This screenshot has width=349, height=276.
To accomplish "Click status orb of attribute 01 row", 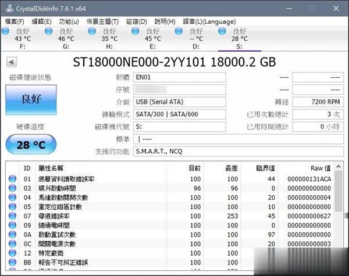I will (12, 179).
